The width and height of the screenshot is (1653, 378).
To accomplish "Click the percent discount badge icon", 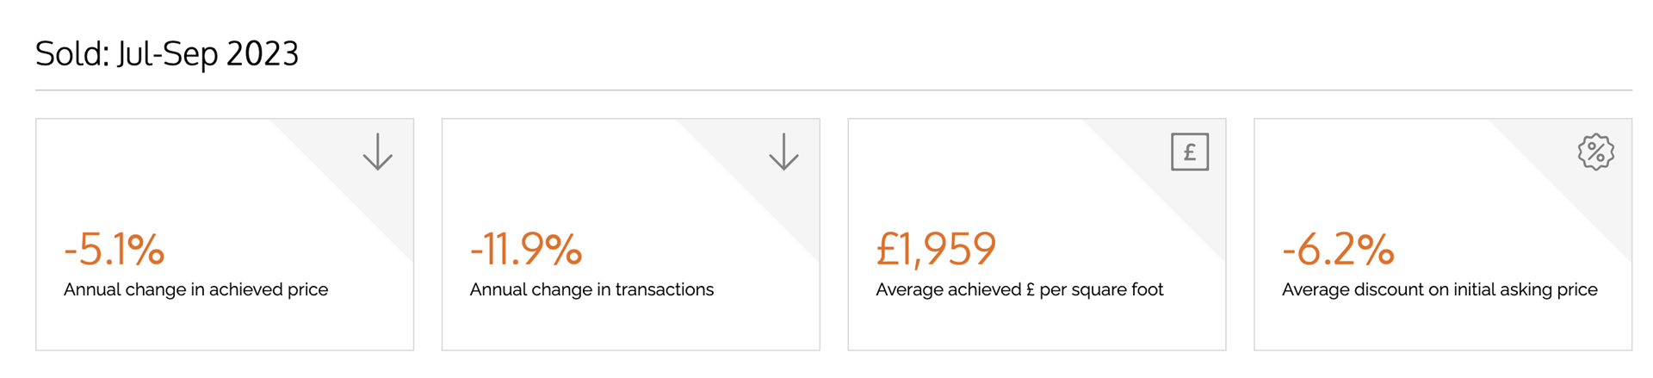I will [x=1595, y=152].
